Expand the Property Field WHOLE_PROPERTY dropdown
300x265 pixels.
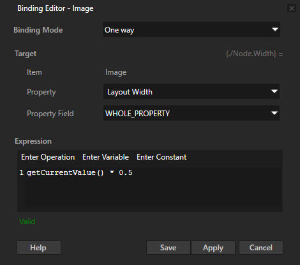tap(191, 113)
